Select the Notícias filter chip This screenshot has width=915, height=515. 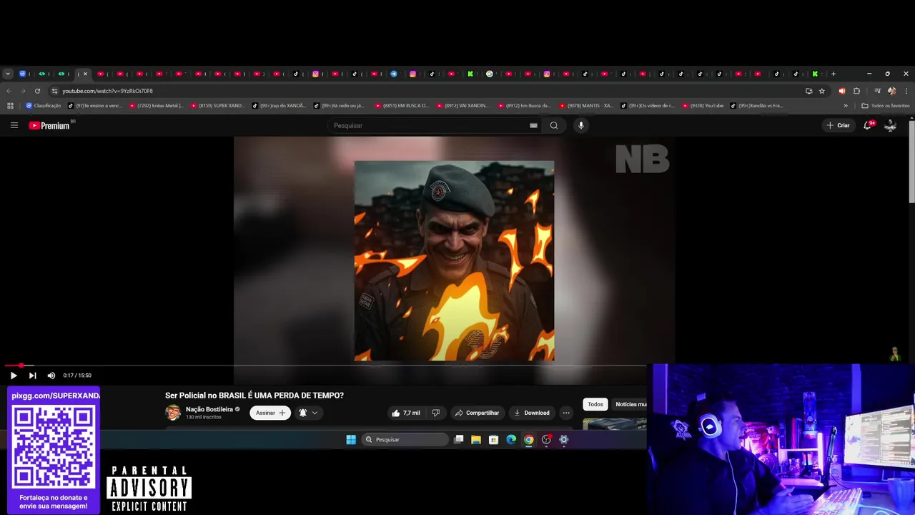pyautogui.click(x=629, y=404)
